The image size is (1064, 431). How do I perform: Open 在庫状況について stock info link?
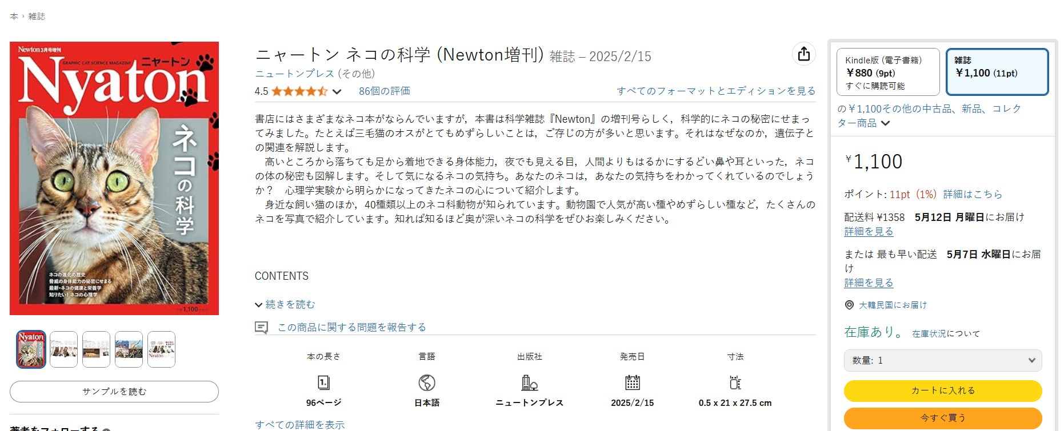pyautogui.click(x=946, y=333)
